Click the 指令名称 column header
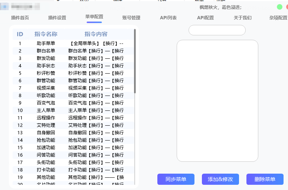288x190 pixels. [46, 34]
